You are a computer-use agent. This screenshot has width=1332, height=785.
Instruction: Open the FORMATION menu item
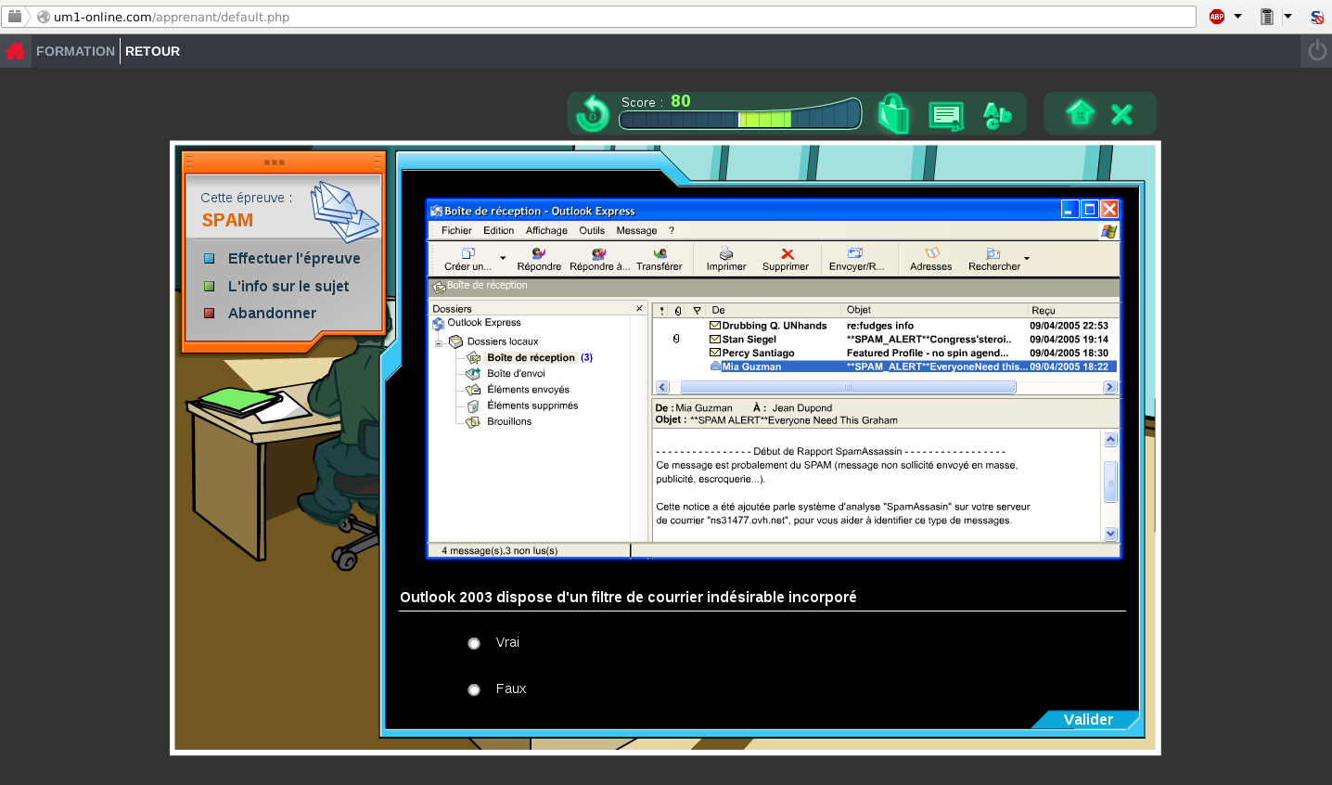(x=75, y=51)
